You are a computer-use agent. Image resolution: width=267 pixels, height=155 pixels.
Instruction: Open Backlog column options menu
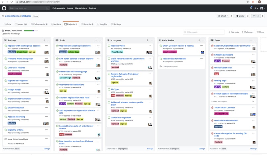(48, 40)
